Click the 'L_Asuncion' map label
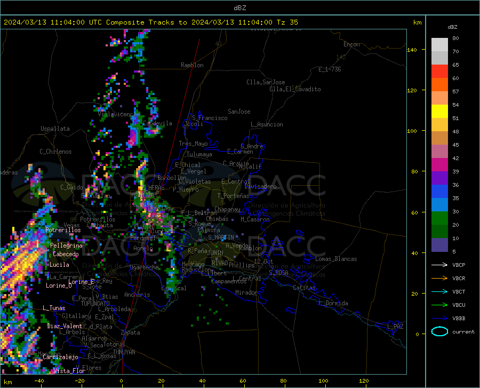The height and width of the screenshot is (388, 480). (267, 124)
